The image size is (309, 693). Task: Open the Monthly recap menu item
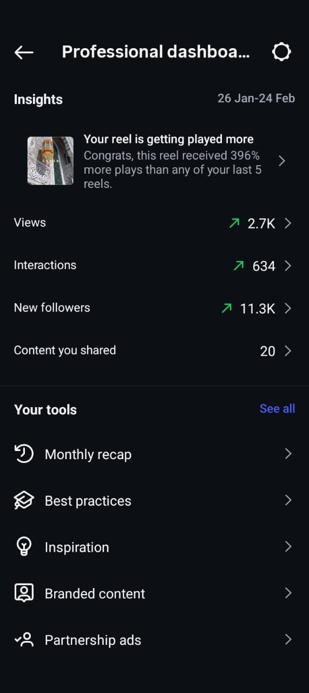[x=154, y=454]
